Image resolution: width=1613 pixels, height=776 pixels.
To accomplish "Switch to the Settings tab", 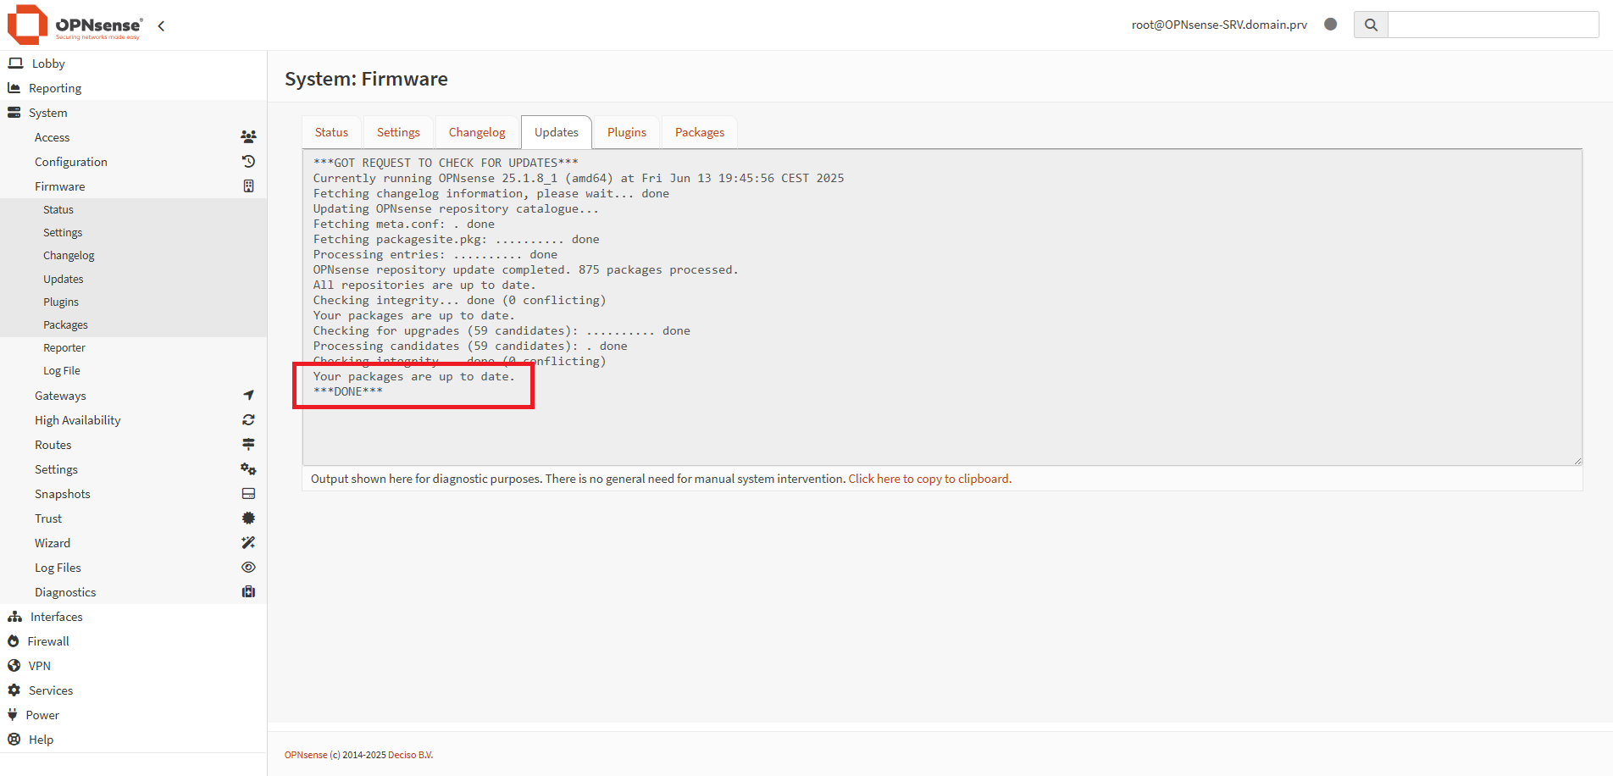I will point(398,132).
